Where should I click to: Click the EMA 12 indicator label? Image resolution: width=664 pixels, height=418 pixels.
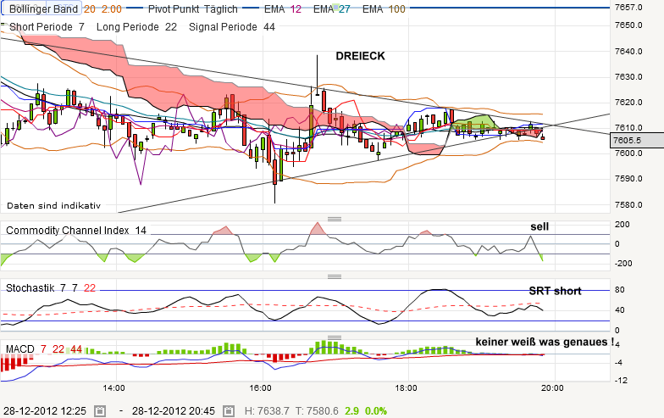pyautogui.click(x=283, y=8)
